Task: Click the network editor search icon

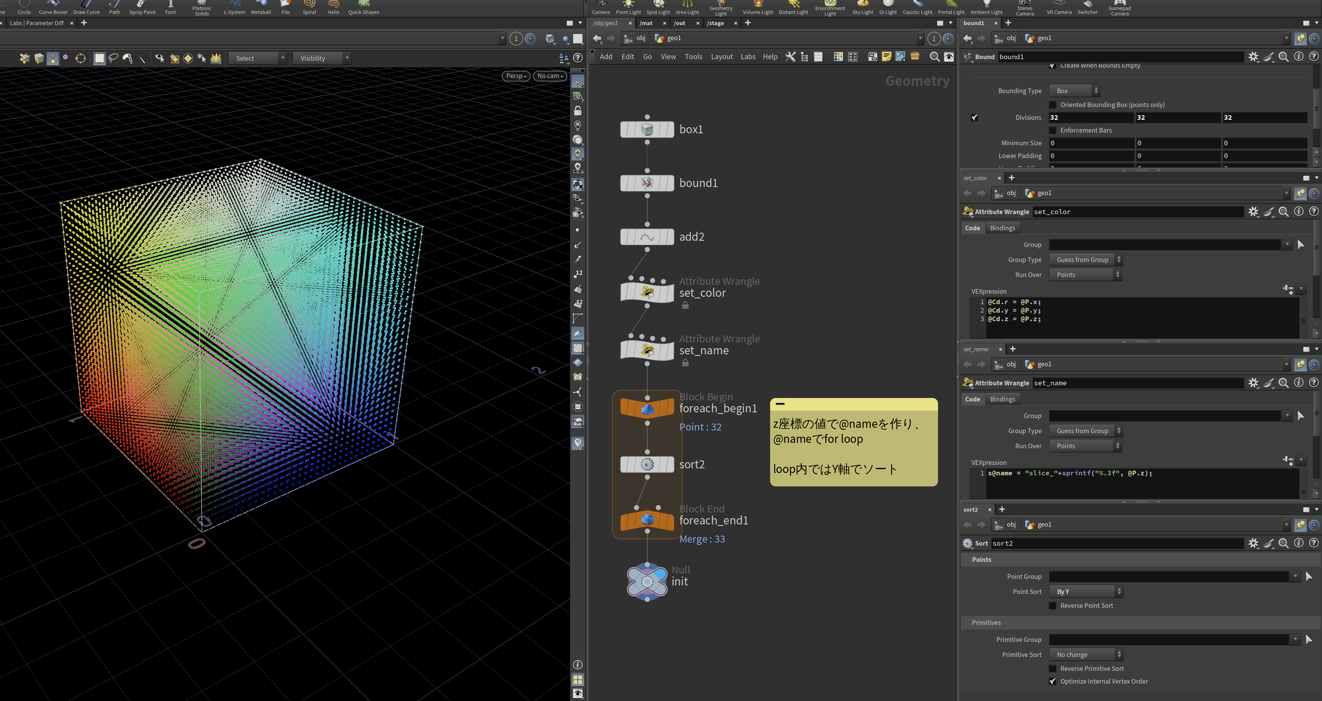Action: tap(935, 57)
